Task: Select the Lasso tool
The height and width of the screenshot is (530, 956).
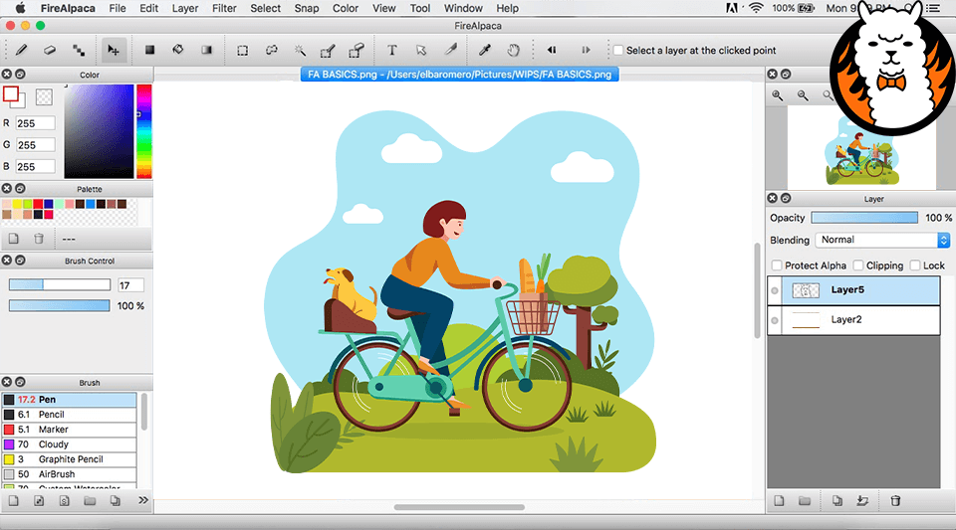Action: coord(271,50)
